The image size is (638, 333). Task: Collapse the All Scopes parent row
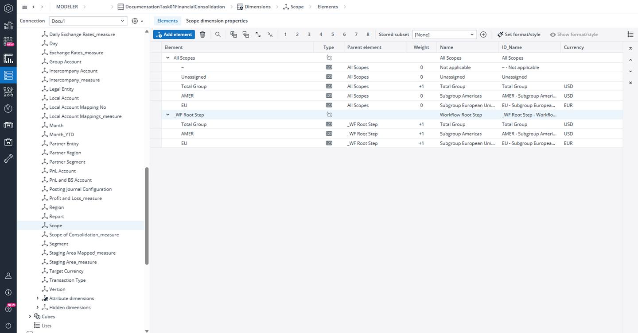[168, 58]
